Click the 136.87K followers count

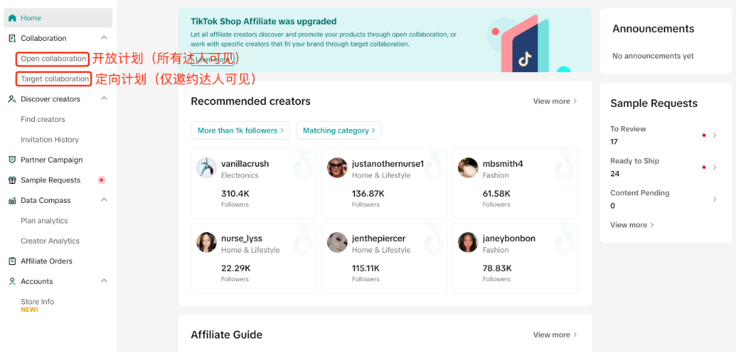pos(369,193)
